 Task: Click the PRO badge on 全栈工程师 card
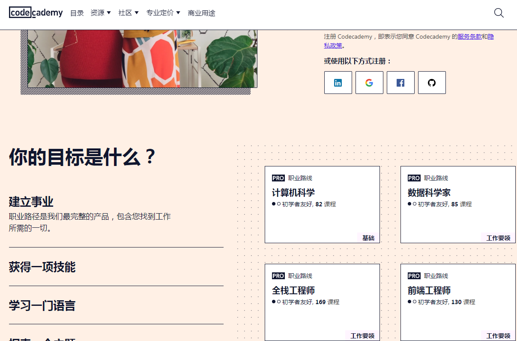pyautogui.click(x=278, y=276)
